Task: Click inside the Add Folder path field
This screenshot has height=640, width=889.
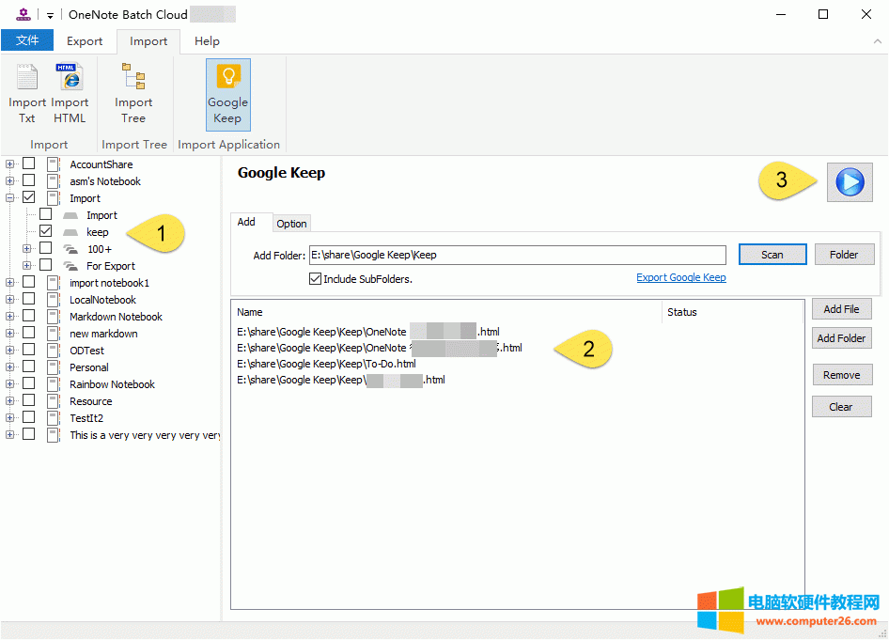Action: (x=517, y=254)
